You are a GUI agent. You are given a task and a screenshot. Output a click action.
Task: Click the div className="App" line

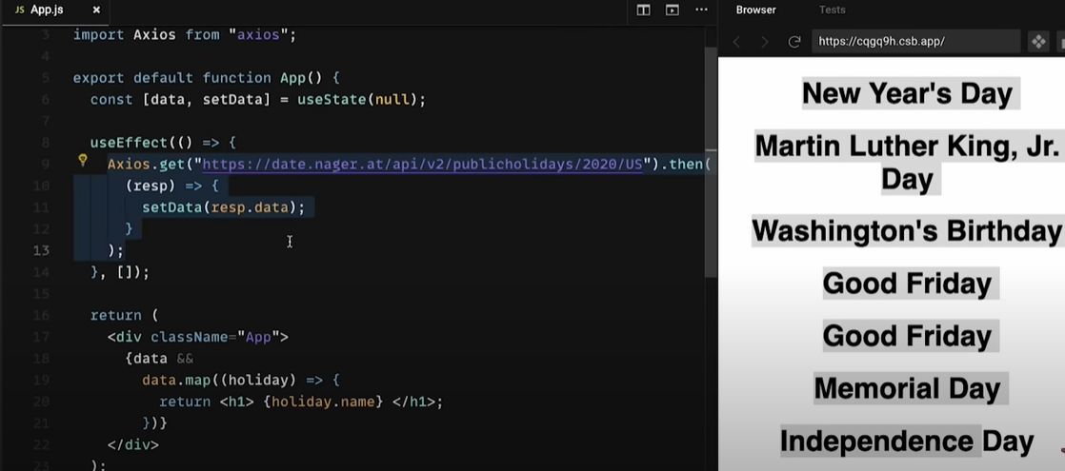[197, 337]
